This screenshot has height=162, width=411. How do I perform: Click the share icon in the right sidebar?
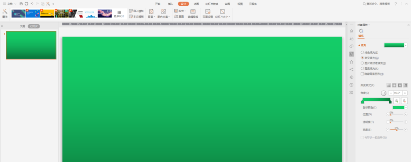tap(351, 69)
